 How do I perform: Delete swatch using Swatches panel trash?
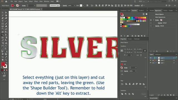[x=145, y=36]
